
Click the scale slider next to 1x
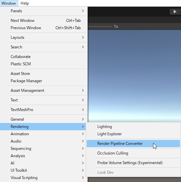100,27
